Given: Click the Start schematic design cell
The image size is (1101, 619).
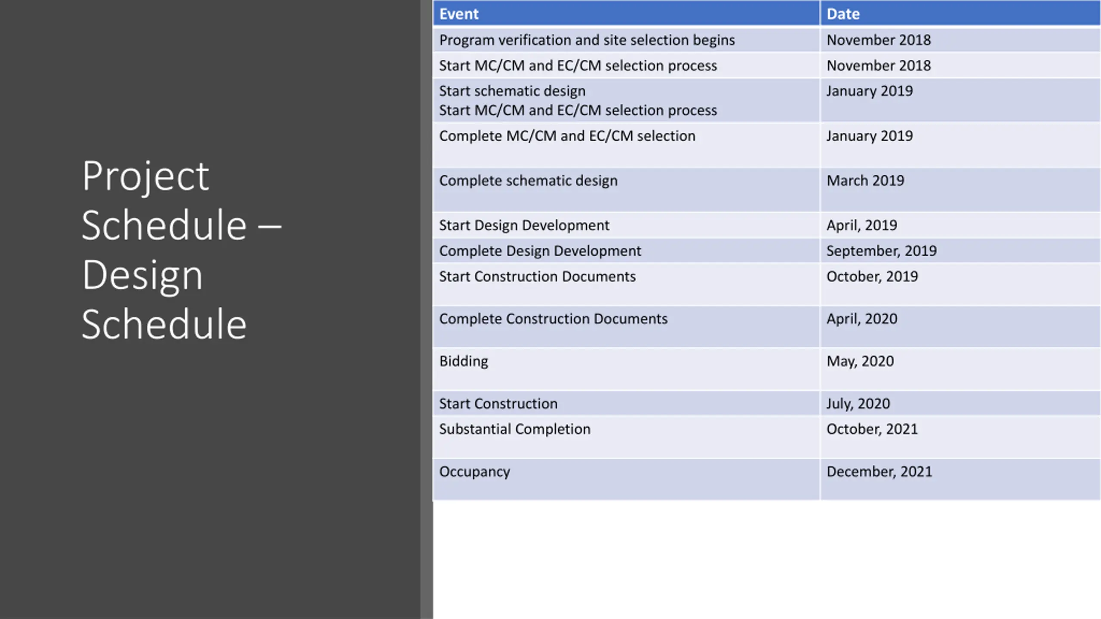Looking at the screenshot, I should tap(626, 101).
